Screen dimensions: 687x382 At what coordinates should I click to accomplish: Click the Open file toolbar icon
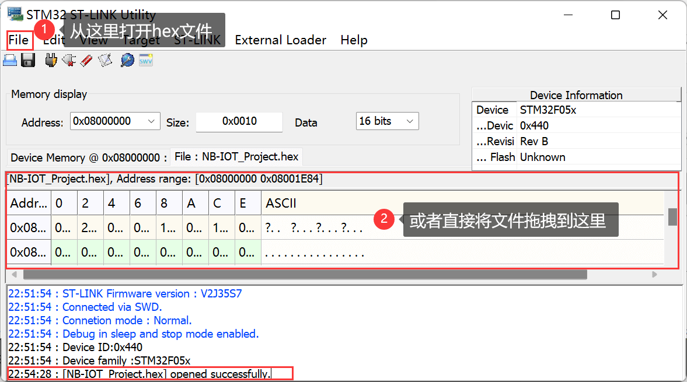(x=10, y=60)
